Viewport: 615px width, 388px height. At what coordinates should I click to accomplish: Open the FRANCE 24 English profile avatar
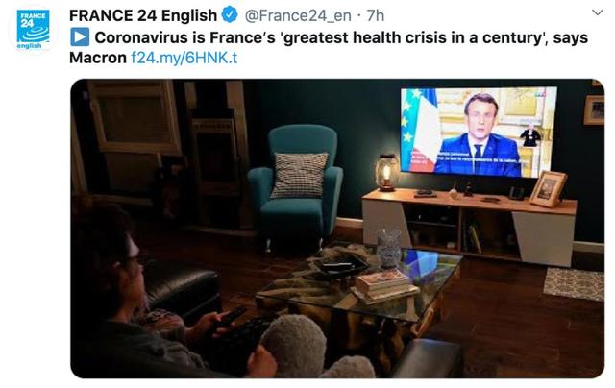coord(33,30)
